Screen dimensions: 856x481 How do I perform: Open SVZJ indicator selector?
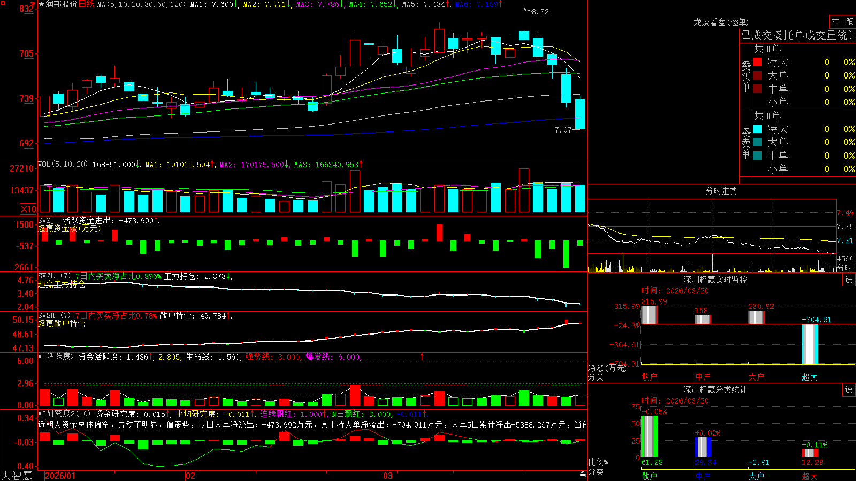tap(47, 220)
